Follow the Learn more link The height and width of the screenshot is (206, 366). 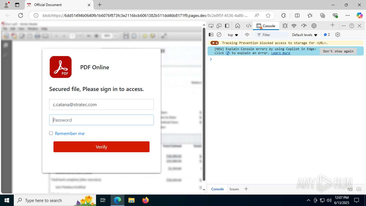click(281, 53)
